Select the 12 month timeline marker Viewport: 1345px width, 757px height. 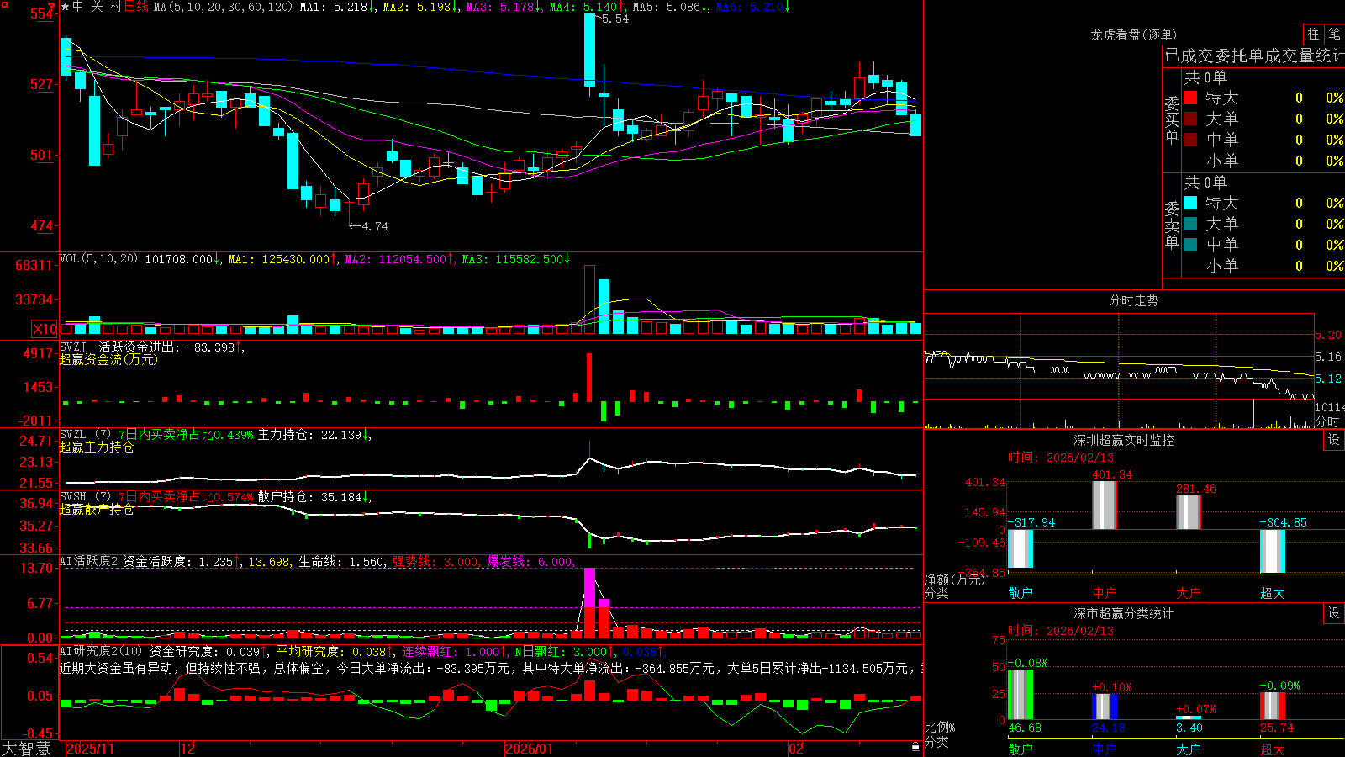[x=188, y=749]
